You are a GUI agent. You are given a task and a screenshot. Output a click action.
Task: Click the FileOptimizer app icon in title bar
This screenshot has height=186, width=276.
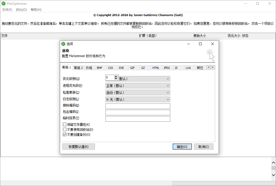pyautogui.click(x=3, y=3)
